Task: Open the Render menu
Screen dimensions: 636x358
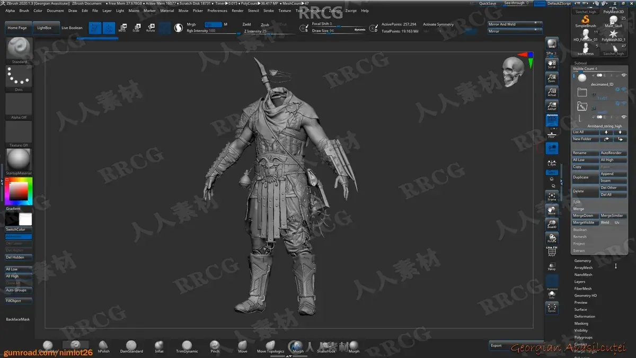Action: tap(238, 11)
